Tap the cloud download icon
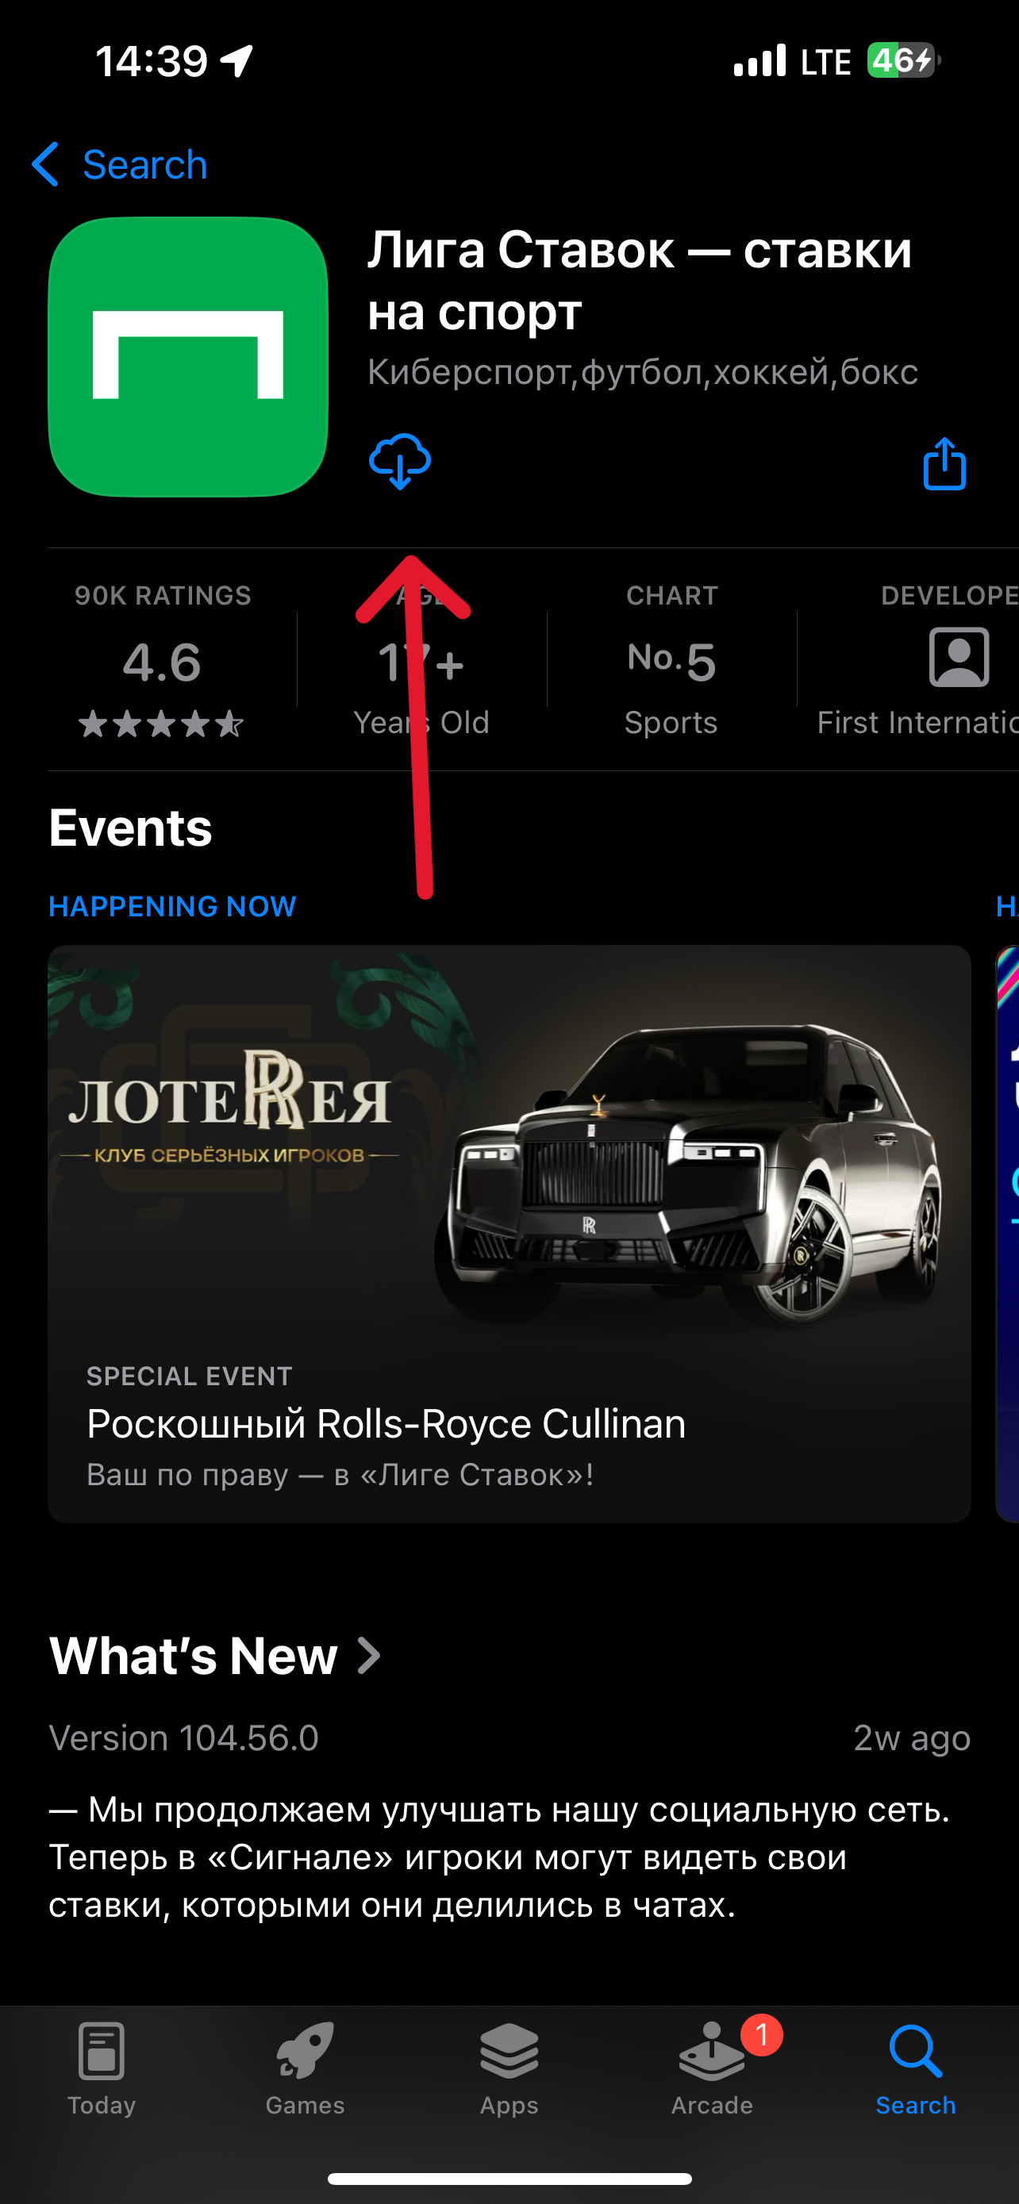1019x2204 pixels. [399, 462]
